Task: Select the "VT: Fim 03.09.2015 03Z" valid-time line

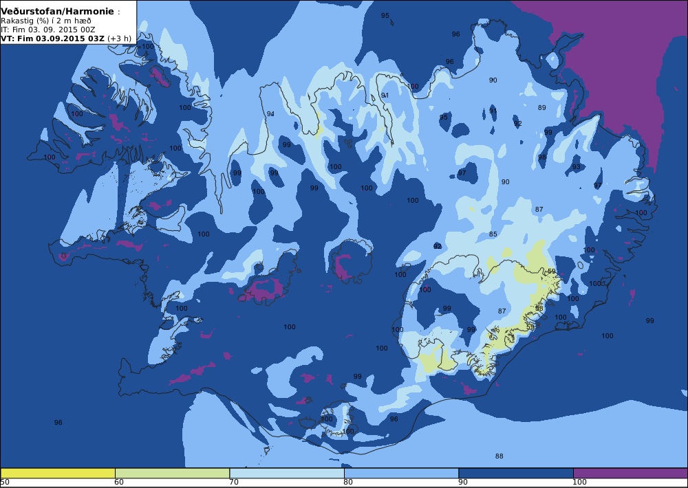Action: point(53,38)
